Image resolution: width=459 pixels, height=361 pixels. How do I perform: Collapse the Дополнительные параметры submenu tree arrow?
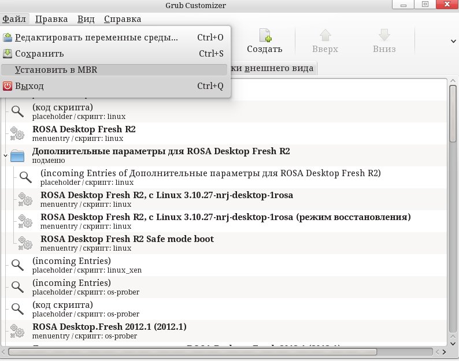click(x=6, y=155)
